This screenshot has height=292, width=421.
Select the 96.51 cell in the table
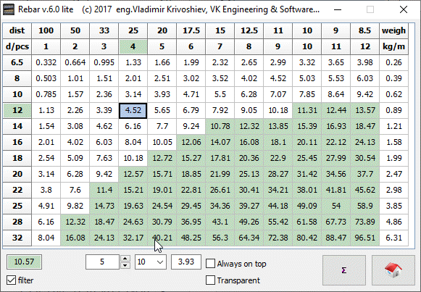click(365, 238)
